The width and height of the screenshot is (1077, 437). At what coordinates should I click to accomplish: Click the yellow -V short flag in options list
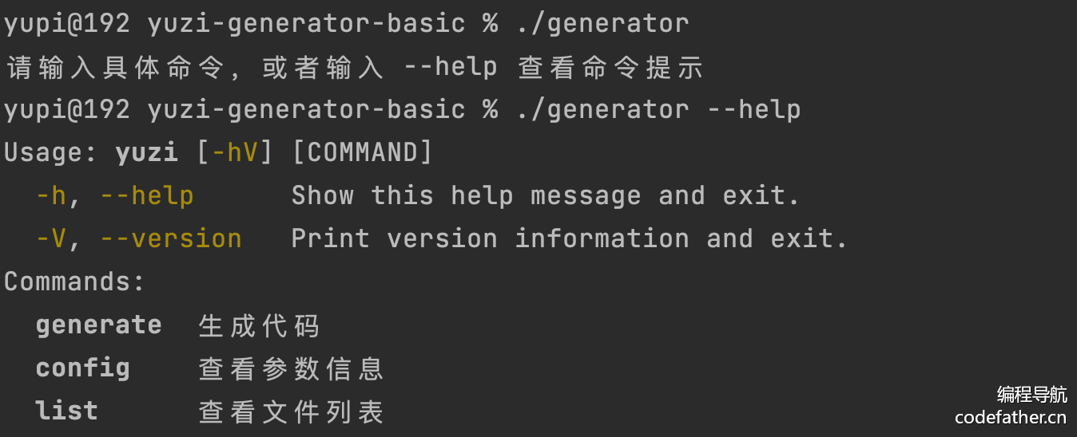(51, 238)
